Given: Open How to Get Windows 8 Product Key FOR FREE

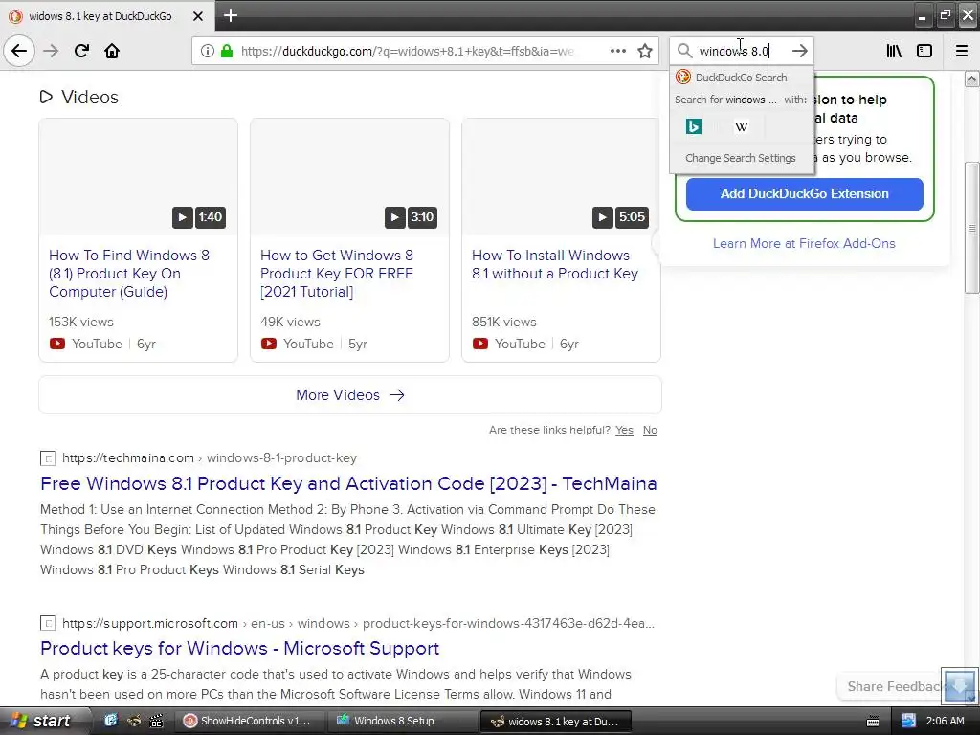Looking at the screenshot, I should coord(337,274).
